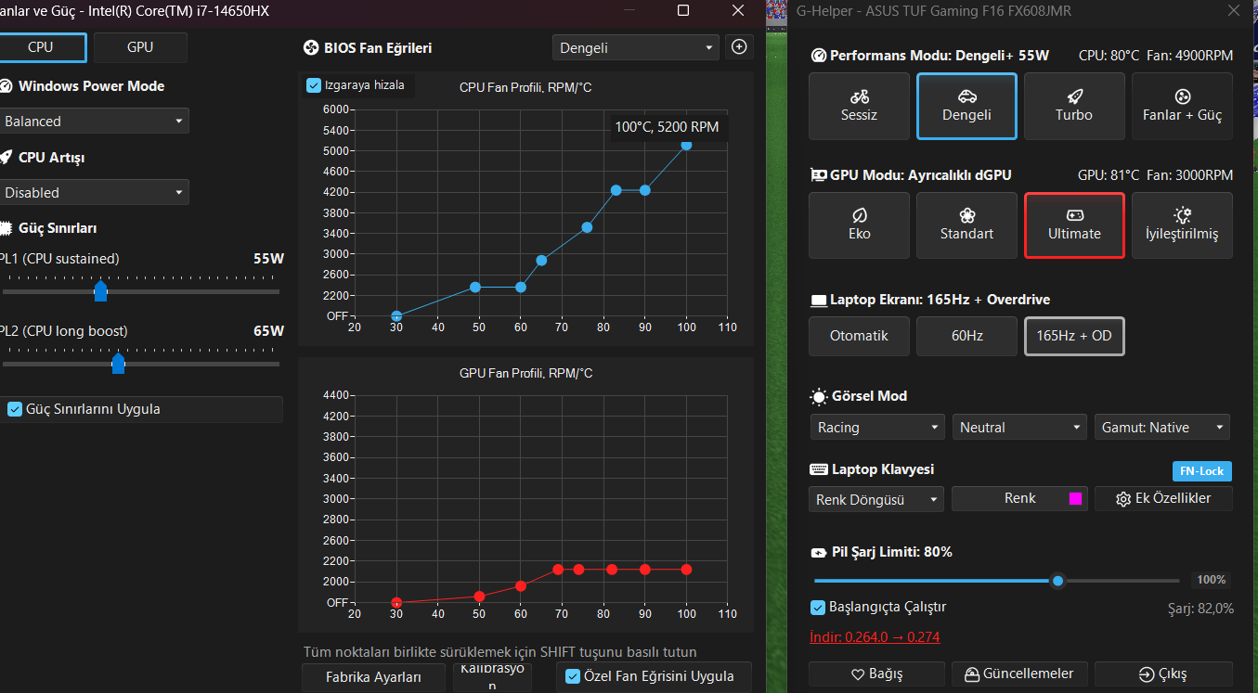Image resolution: width=1258 pixels, height=693 pixels.
Task: Click the "Şarj: 82,0%" battery status
Action: pyautogui.click(x=1200, y=609)
